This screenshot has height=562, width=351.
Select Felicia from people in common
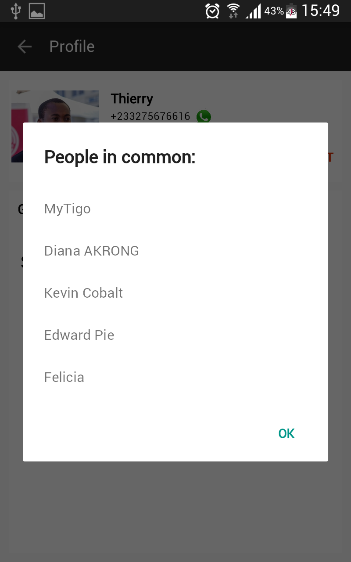64,377
